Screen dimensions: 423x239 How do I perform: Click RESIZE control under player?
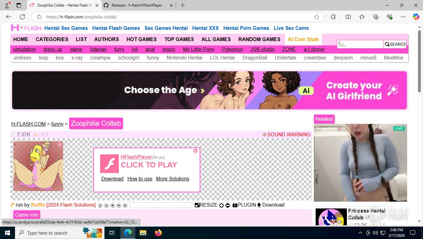pos(206,205)
